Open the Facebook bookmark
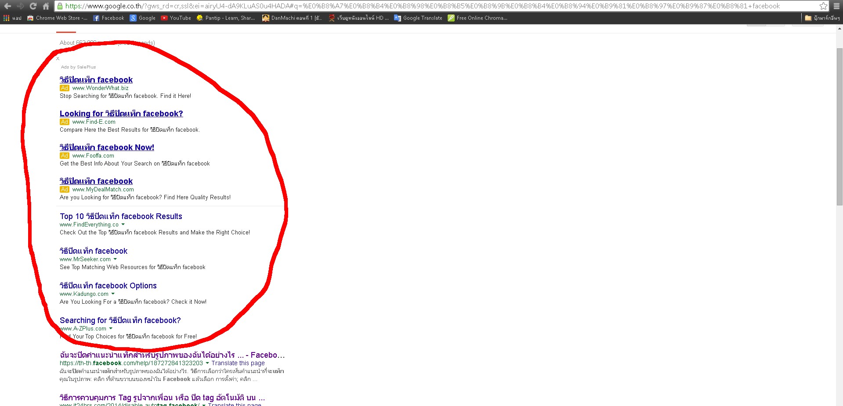Screen dimensions: 843x406 [x=109, y=18]
